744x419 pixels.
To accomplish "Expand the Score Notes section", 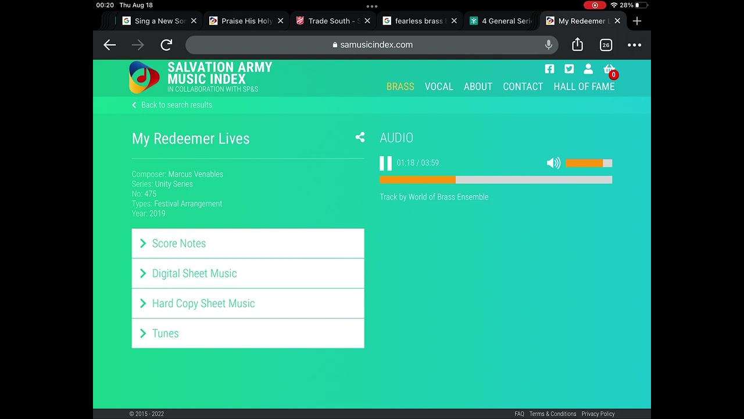I will [248, 243].
